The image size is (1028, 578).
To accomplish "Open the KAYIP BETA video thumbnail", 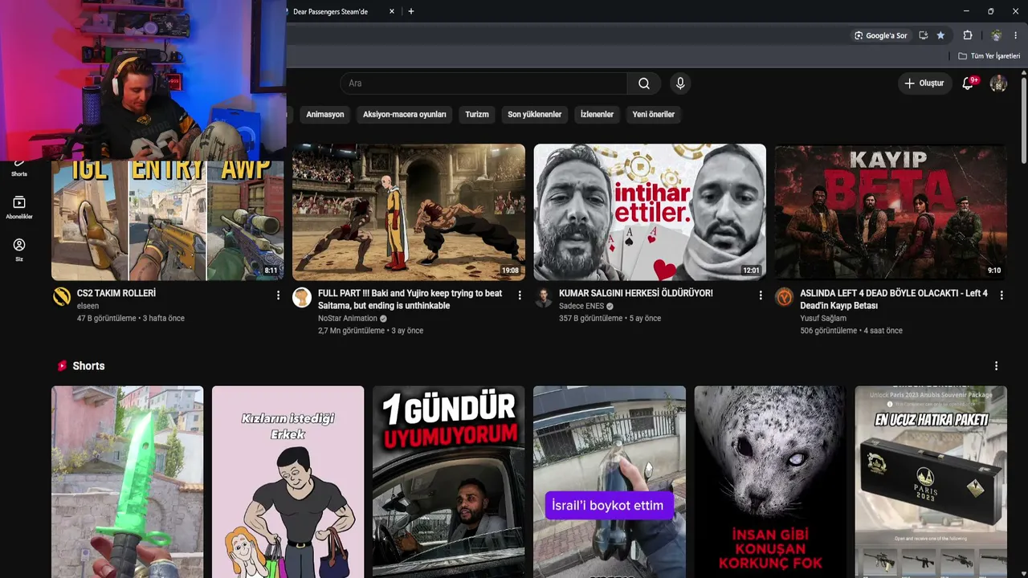I will (891, 212).
